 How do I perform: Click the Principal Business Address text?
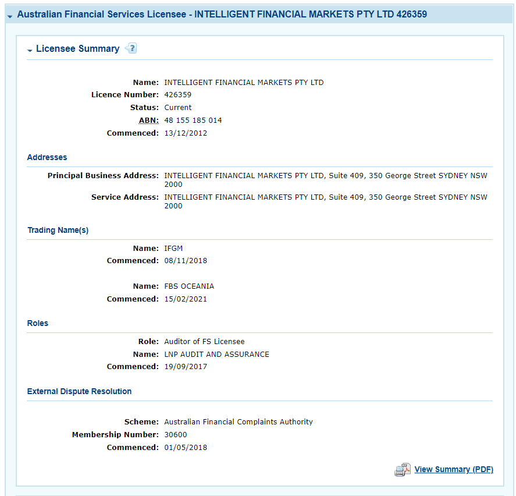click(x=325, y=179)
